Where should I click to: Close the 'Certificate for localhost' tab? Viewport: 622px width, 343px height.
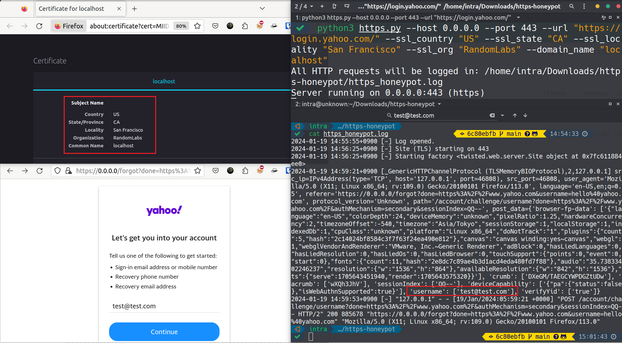tap(119, 9)
